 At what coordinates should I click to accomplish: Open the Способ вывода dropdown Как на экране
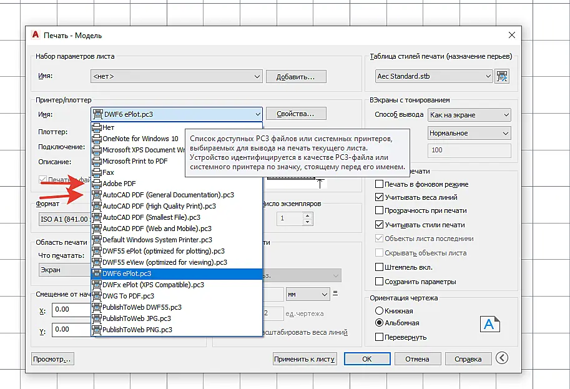(x=469, y=115)
